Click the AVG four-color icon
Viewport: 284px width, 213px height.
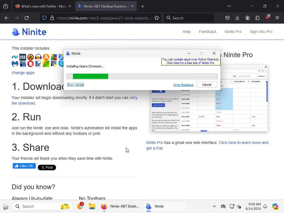pos(54,57)
